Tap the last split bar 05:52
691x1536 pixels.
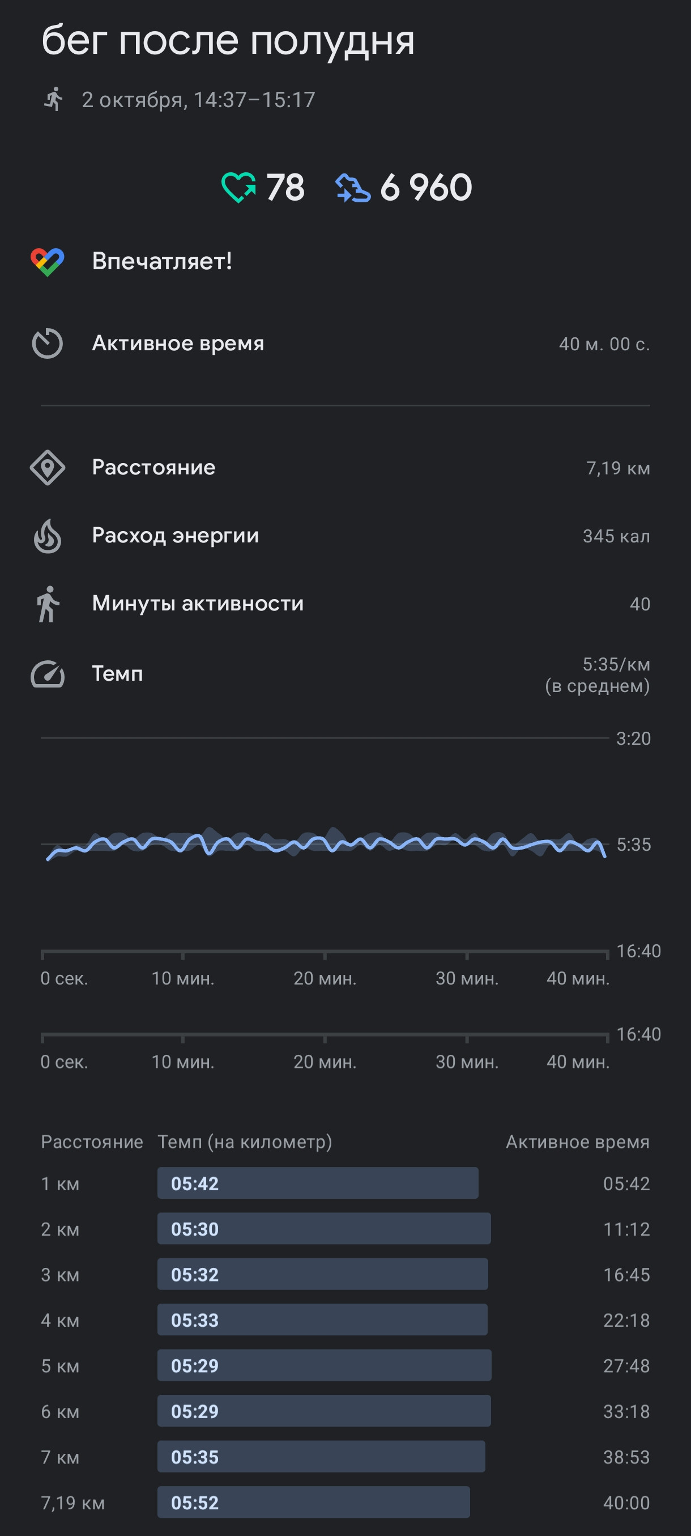(x=313, y=1502)
